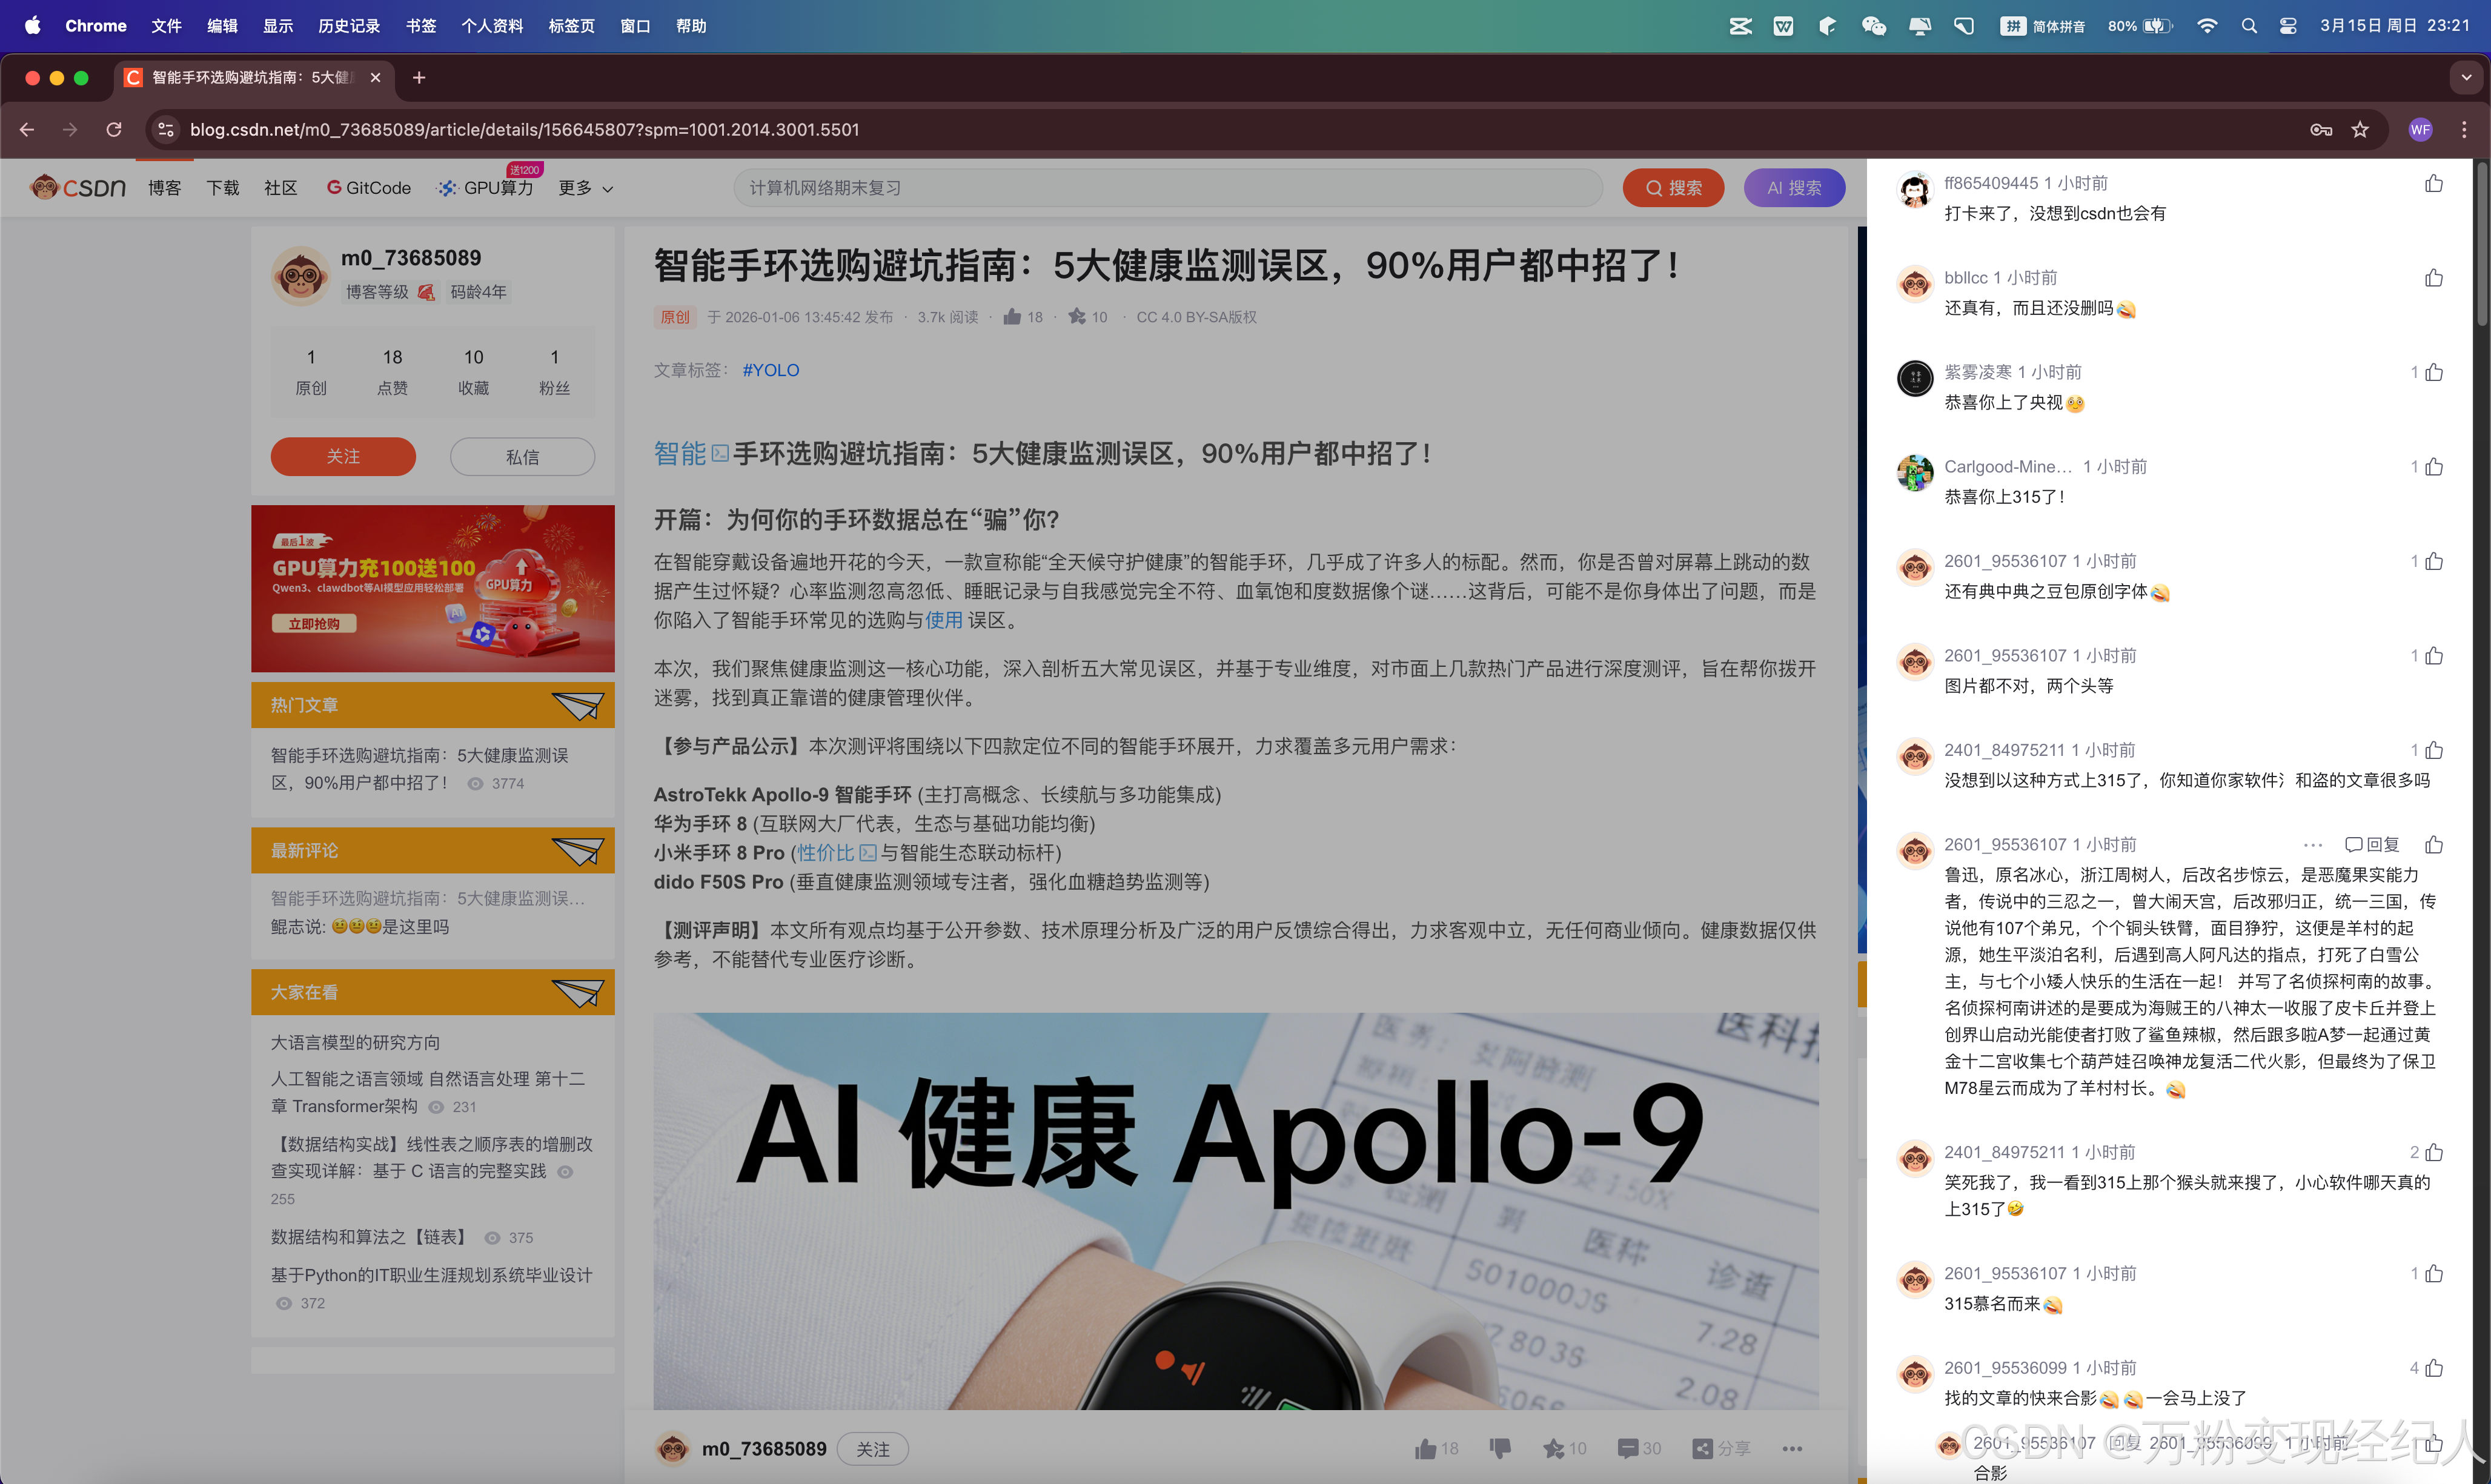
Task: Open the ellipsis options on 2601_95536107's comment
Action: click(2312, 845)
